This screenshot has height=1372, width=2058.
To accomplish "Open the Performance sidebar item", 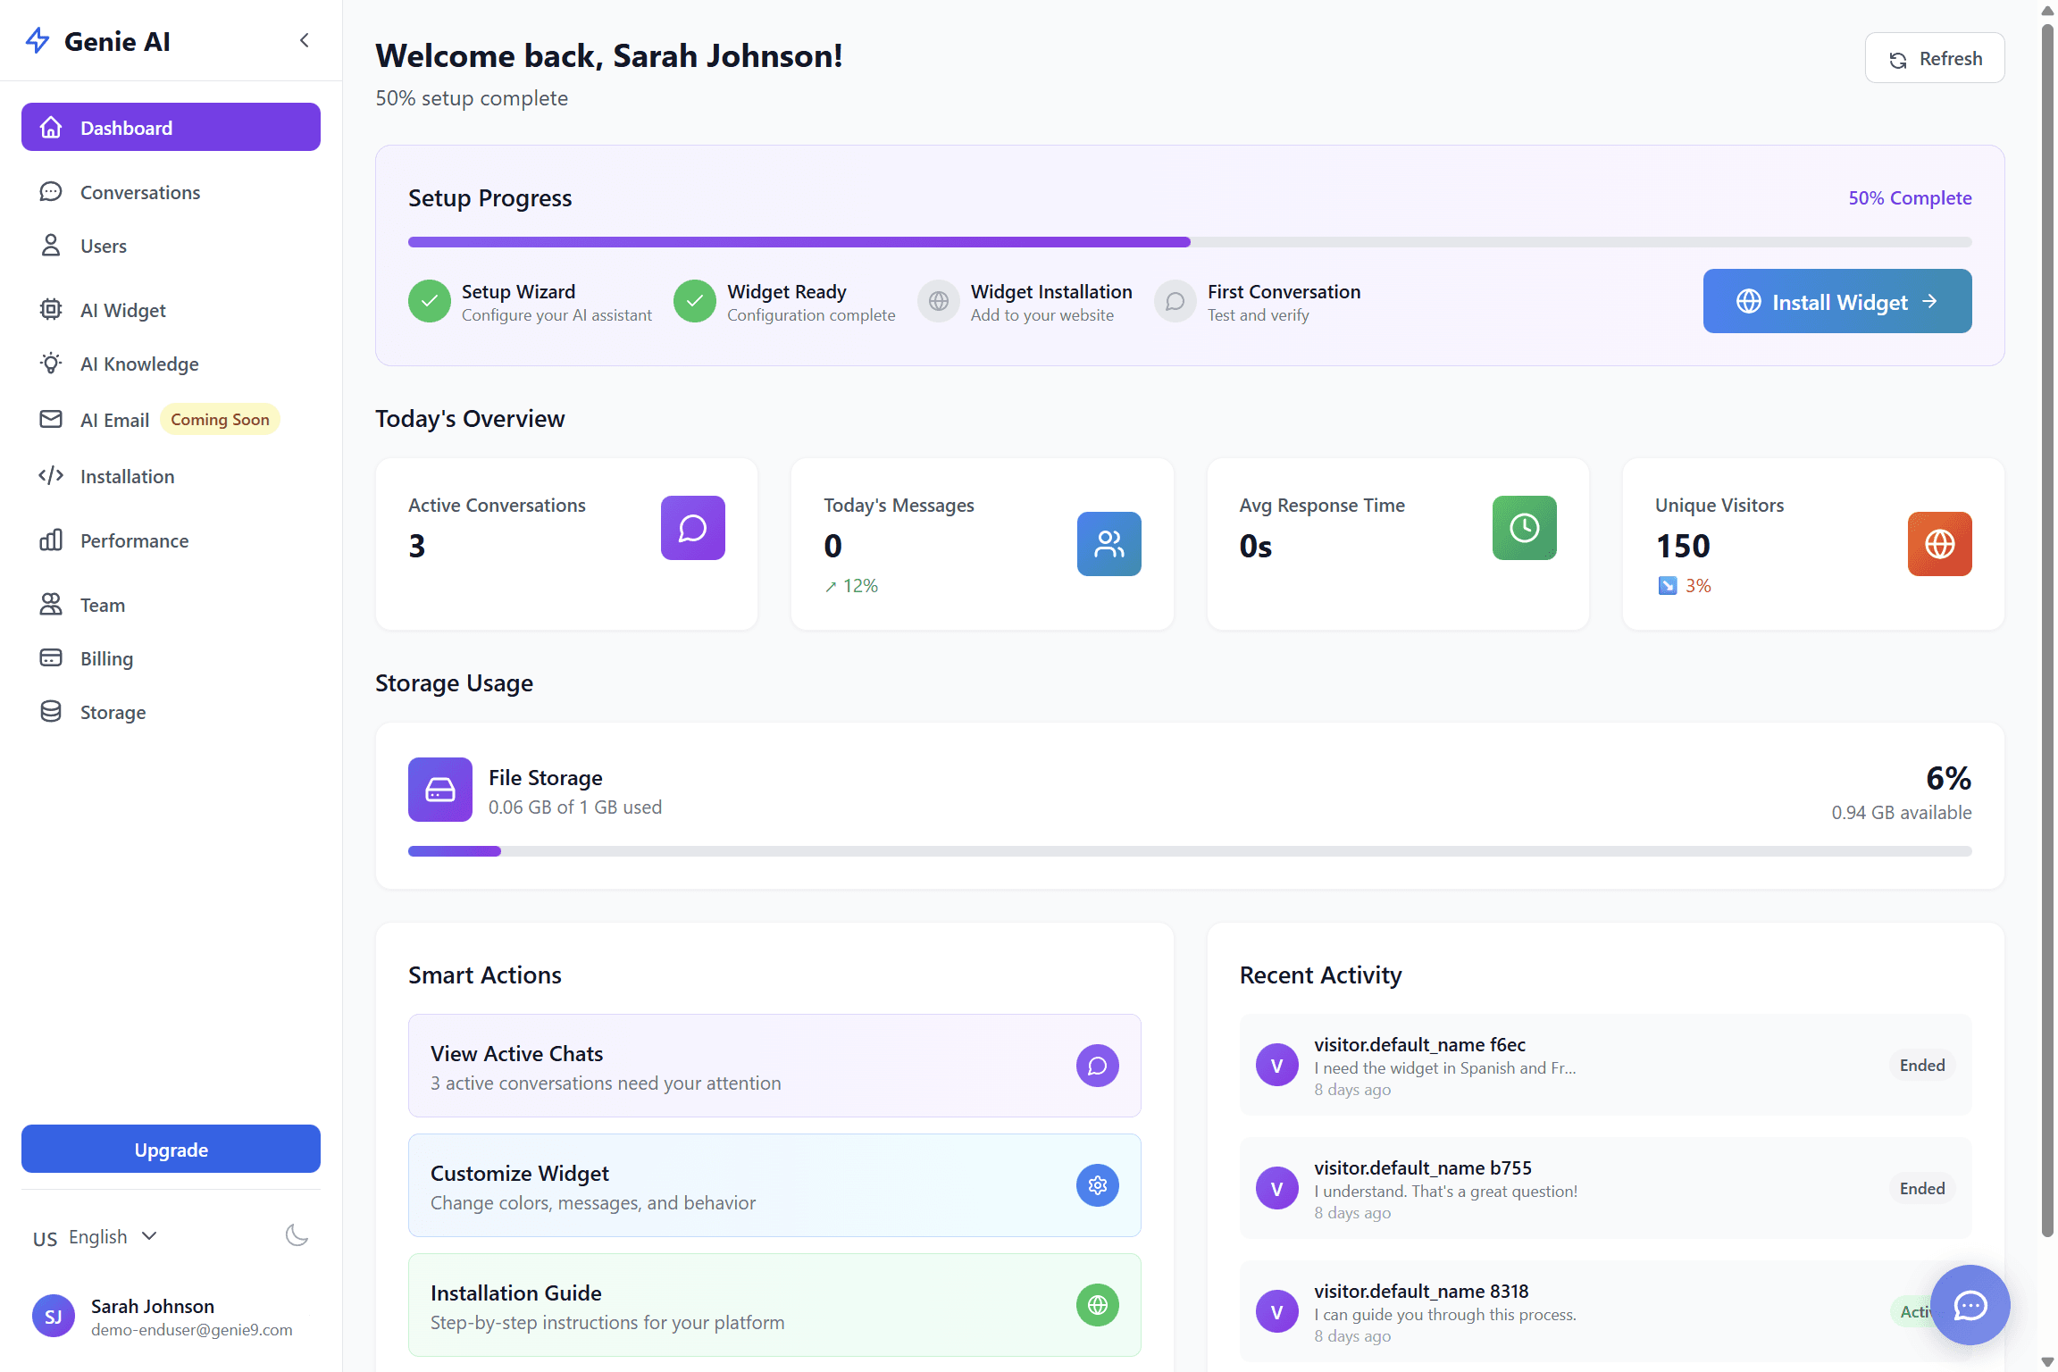I will (x=134, y=541).
